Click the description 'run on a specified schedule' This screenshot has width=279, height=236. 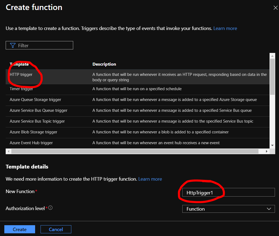click(137, 89)
